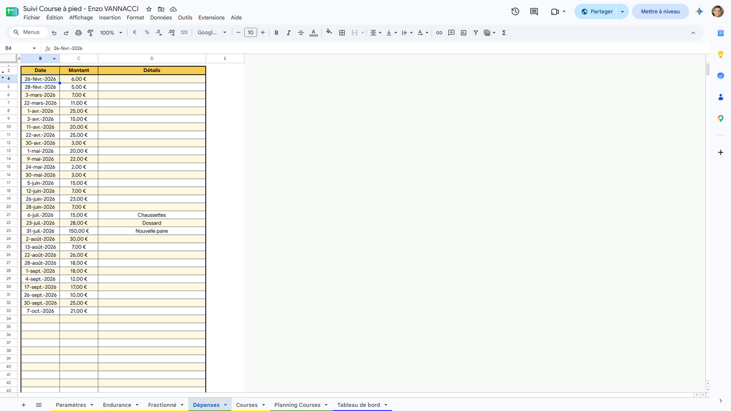Open the Name box dropdown

(34, 48)
